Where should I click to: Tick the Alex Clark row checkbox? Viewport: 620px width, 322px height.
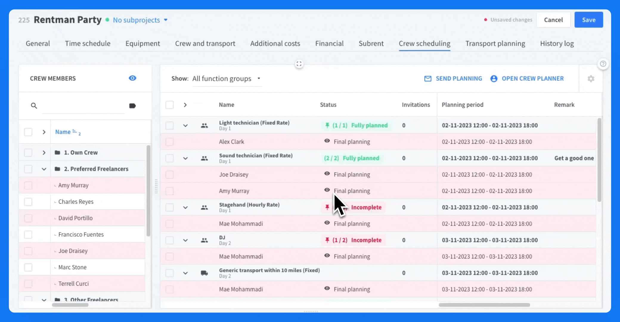click(170, 142)
